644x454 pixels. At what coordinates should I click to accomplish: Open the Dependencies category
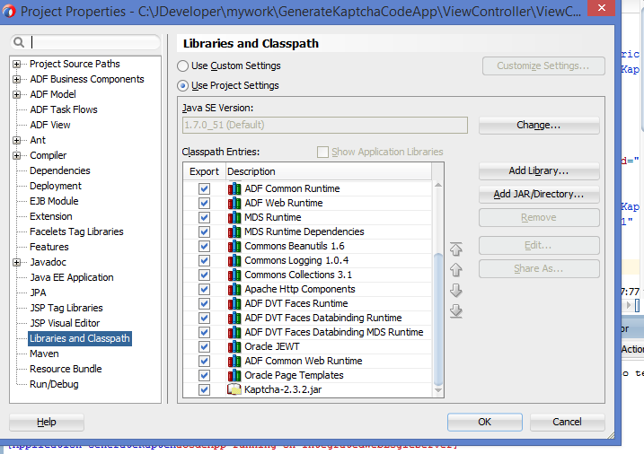coord(60,170)
